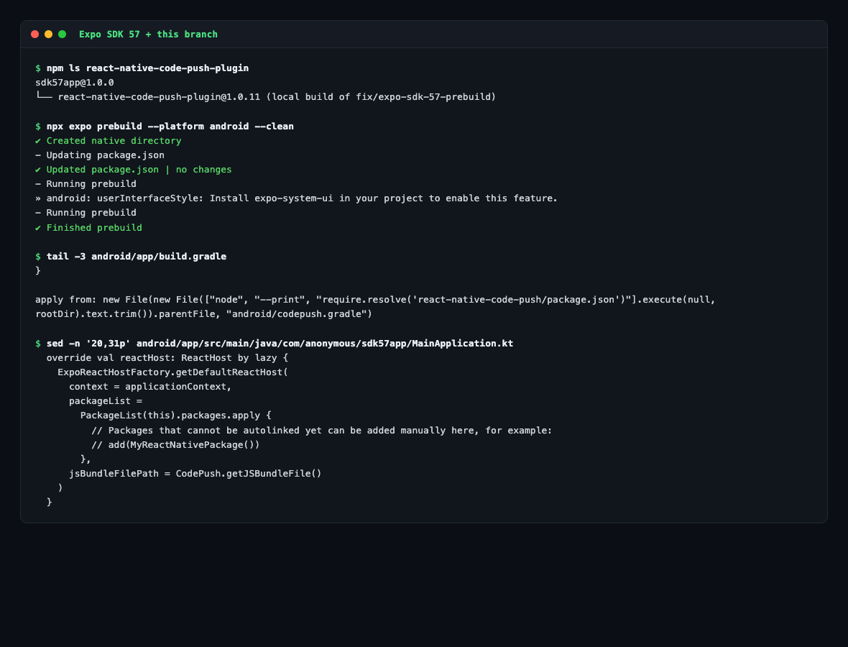848x647 pixels.
Task: Click the red close window dot
Action: (34, 34)
